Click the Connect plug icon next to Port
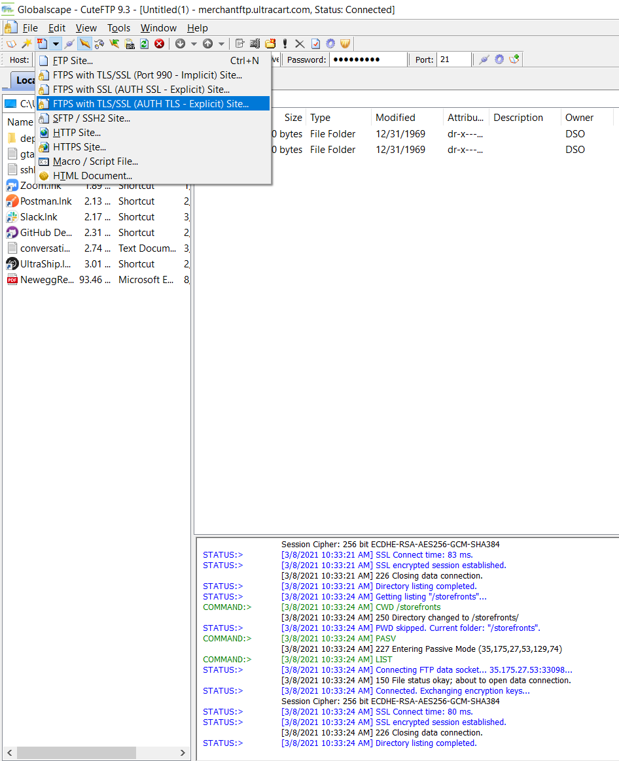The width and height of the screenshot is (619, 761). 484,59
